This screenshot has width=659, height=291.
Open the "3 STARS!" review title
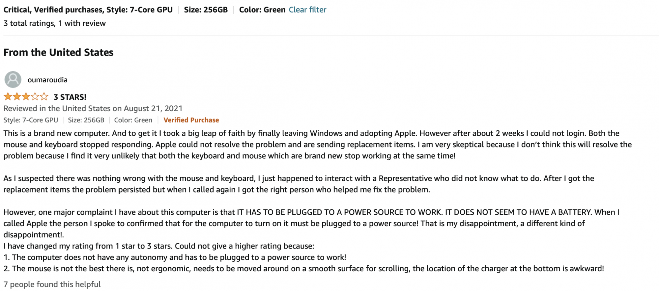coord(70,97)
